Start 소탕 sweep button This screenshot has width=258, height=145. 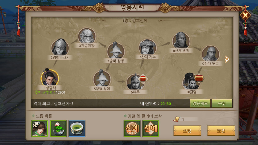tap(187, 131)
